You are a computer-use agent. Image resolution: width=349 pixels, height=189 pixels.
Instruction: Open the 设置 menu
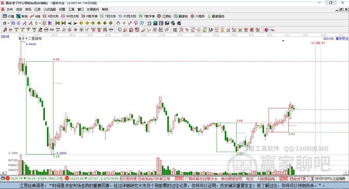click(62, 9)
